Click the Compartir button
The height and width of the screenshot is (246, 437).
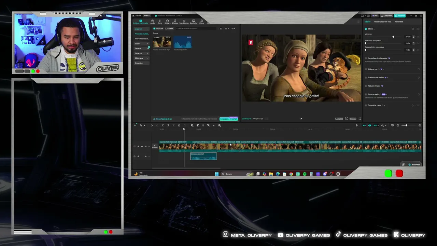(x=387, y=16)
